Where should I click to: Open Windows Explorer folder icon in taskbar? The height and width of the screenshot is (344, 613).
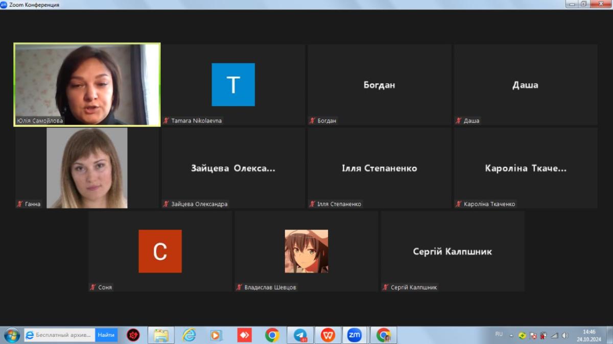(161, 335)
